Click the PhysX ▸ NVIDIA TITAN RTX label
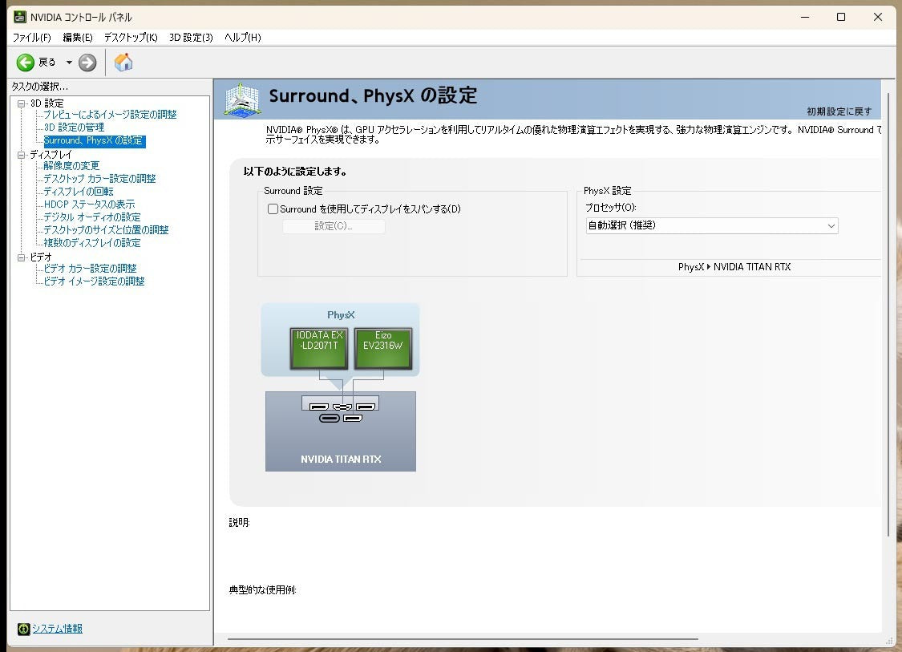The image size is (902, 652). point(734,267)
